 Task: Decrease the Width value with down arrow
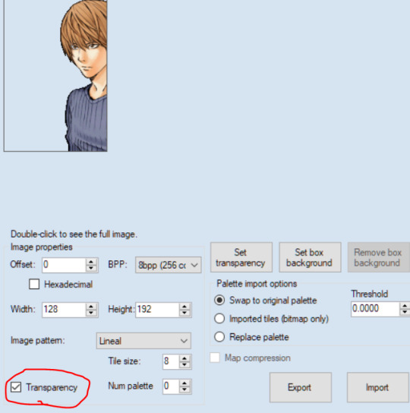tap(91, 313)
